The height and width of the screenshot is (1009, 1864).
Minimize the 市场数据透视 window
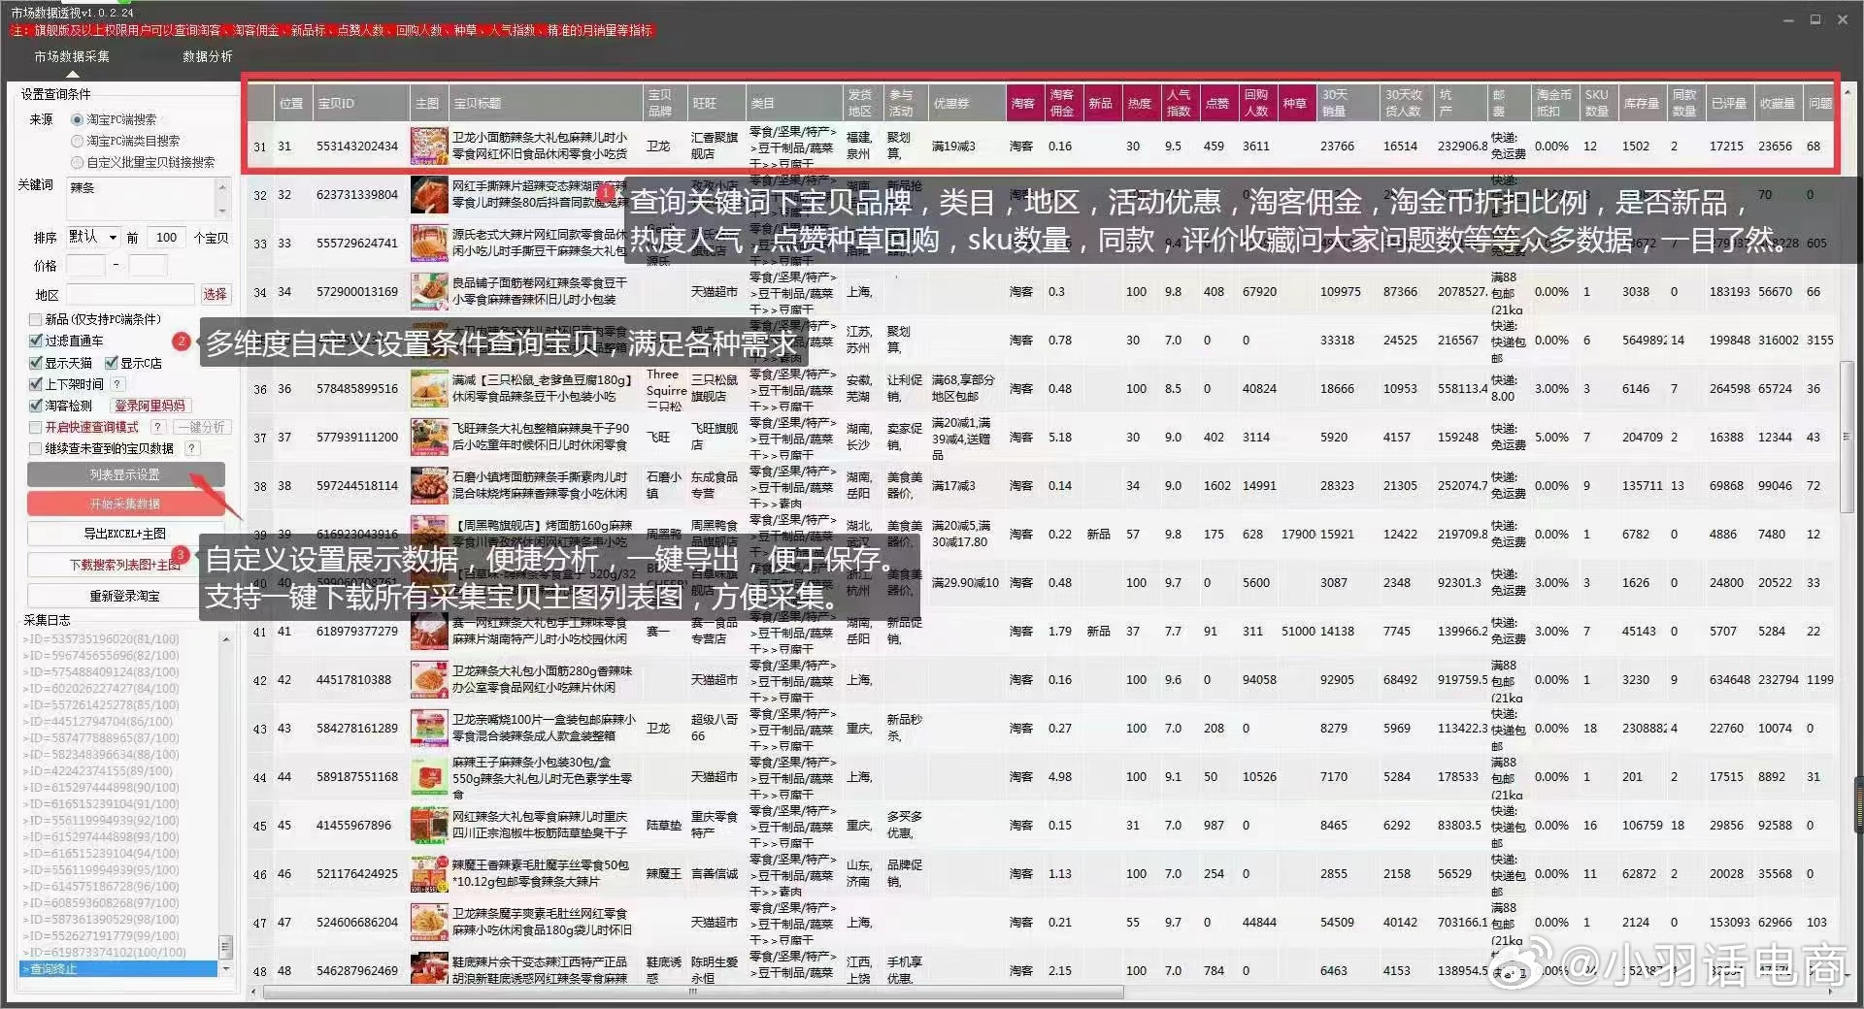point(1788,19)
